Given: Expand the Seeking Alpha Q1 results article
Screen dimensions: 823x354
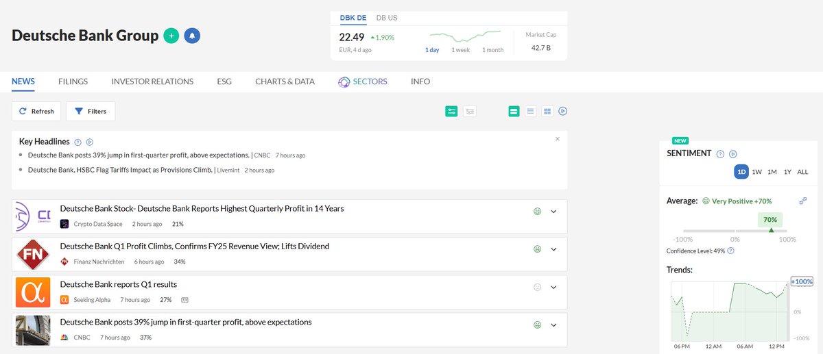Looking at the screenshot, I should pyautogui.click(x=554, y=287).
